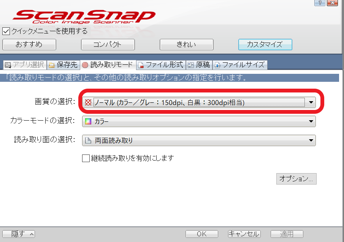Click the カラーモードの選択 label
The height and width of the screenshot is (242, 344).
(43, 121)
